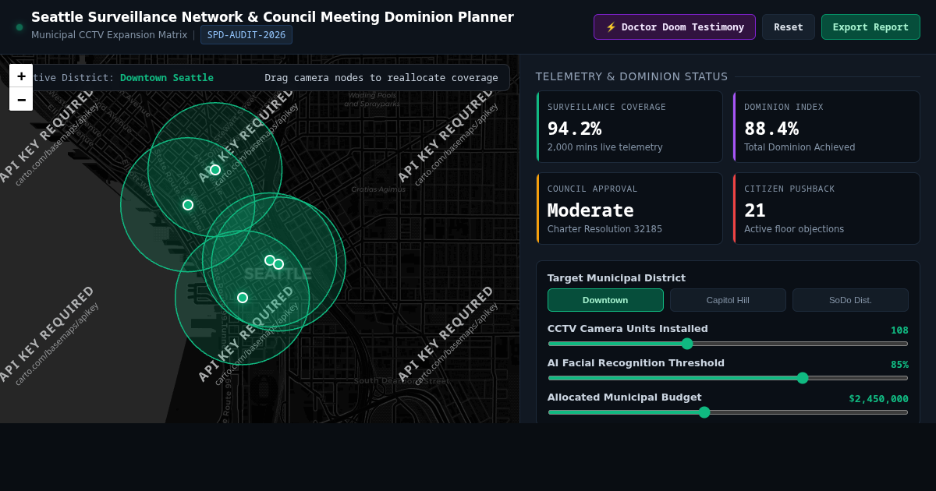The height and width of the screenshot is (491, 936).
Task: Click the Moderate council approval value
Action: (590, 210)
